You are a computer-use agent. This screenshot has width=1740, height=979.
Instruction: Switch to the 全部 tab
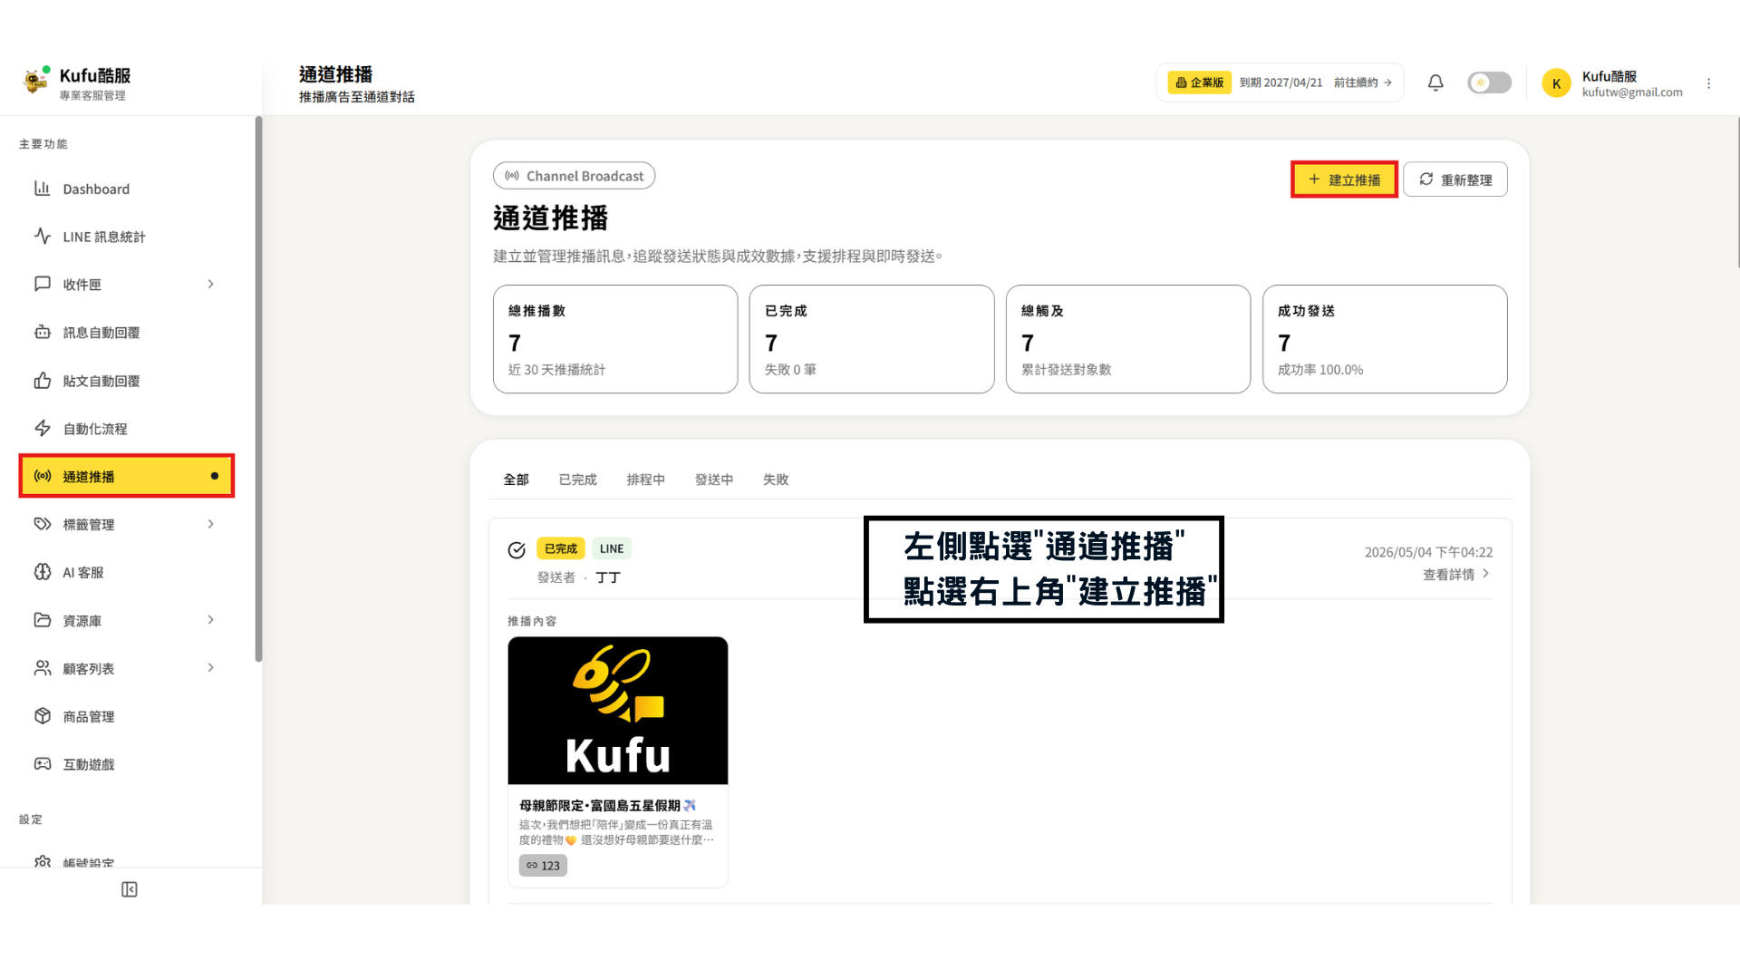pos(517,480)
